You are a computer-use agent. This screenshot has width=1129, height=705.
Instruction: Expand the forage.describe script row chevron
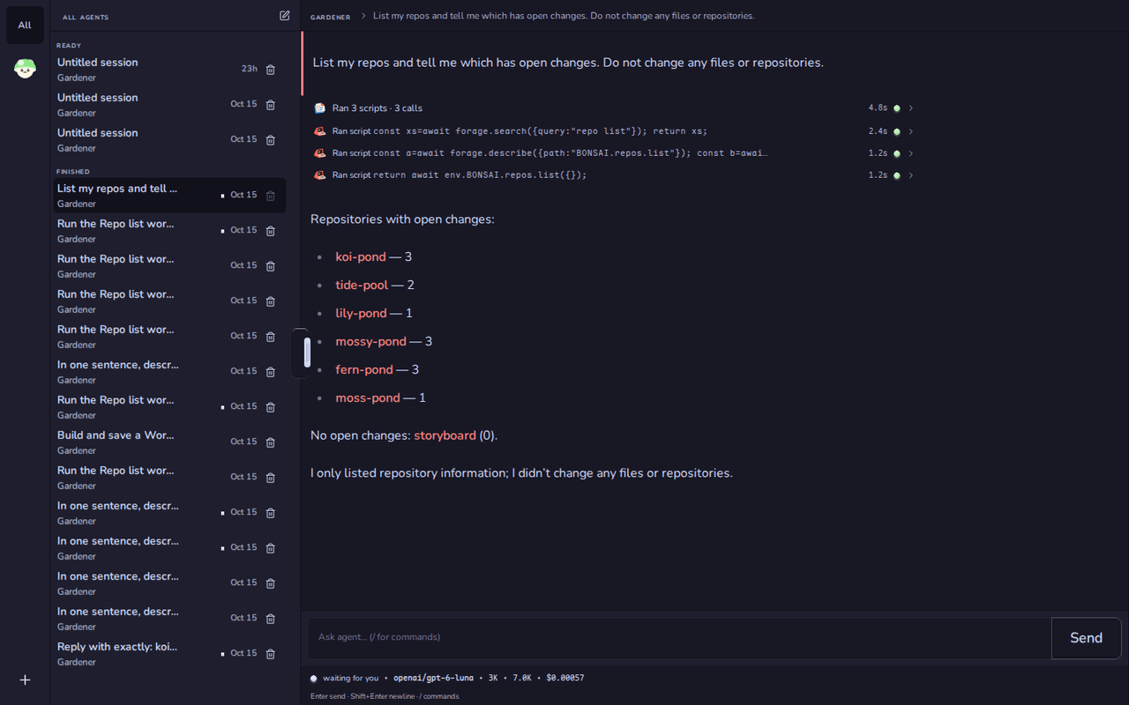[x=911, y=153]
